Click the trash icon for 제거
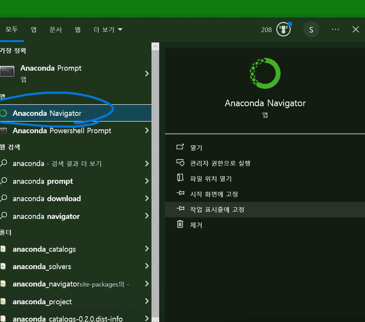This screenshot has width=365, height=322. (180, 224)
